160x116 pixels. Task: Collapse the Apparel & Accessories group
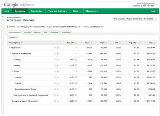[11, 54]
